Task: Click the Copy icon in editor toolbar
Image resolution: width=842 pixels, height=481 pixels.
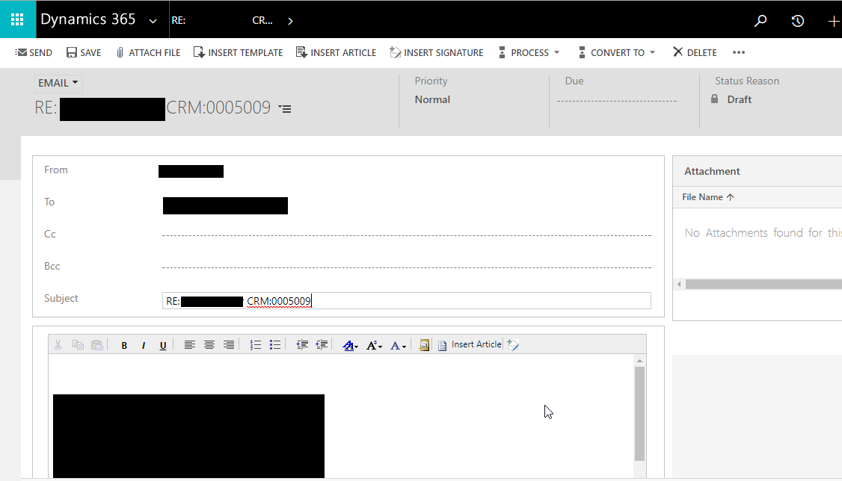Action: pos(78,345)
